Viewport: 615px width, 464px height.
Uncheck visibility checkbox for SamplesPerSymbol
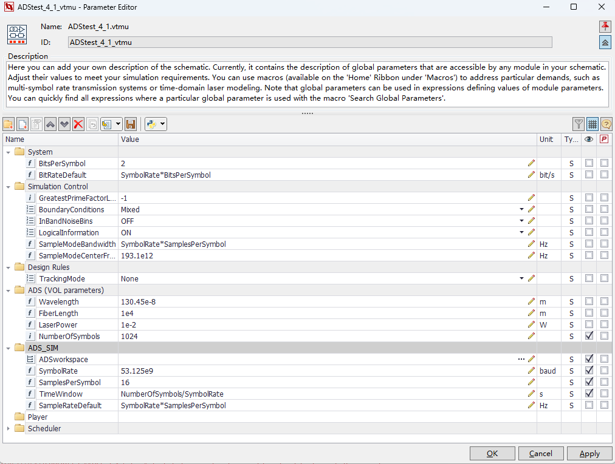[589, 382]
